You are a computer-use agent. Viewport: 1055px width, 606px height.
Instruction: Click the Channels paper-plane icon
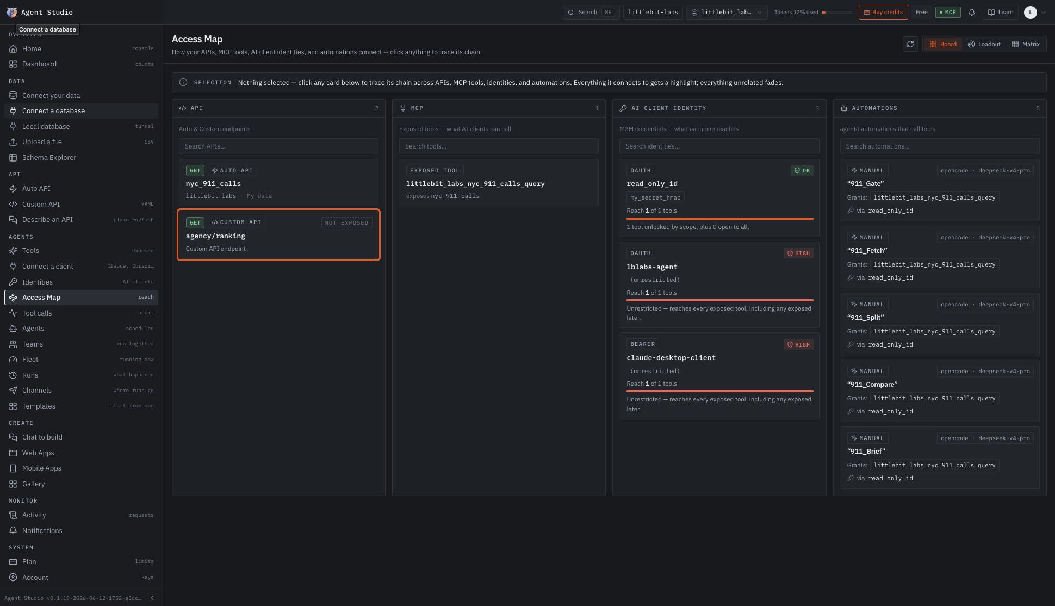[x=13, y=391]
